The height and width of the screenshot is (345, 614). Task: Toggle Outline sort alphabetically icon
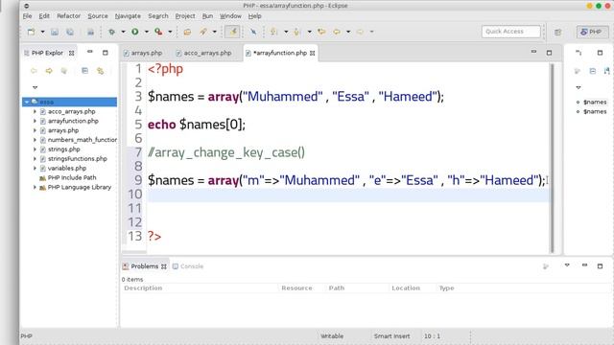point(606,71)
